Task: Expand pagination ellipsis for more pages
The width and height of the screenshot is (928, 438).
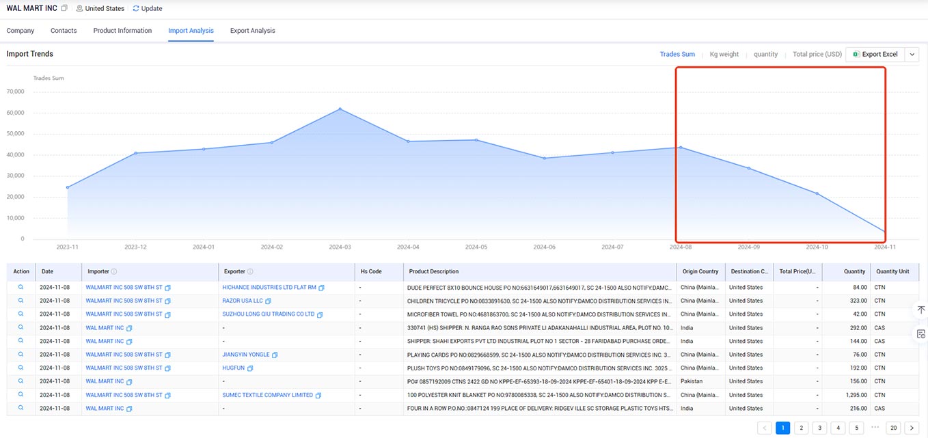Action: [x=875, y=428]
